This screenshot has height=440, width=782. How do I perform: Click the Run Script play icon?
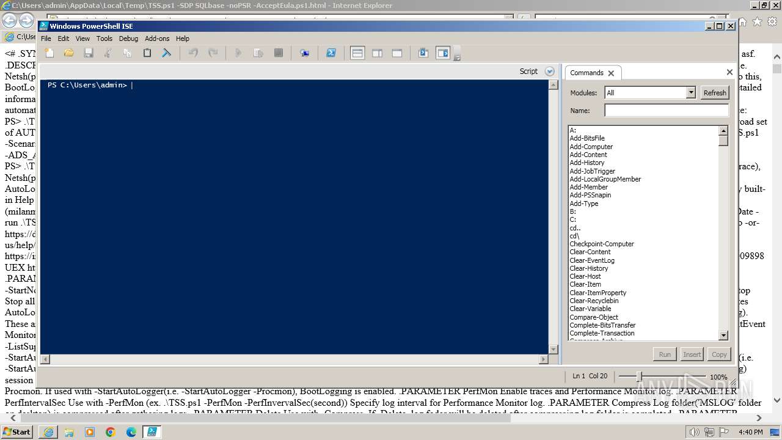pos(238,53)
